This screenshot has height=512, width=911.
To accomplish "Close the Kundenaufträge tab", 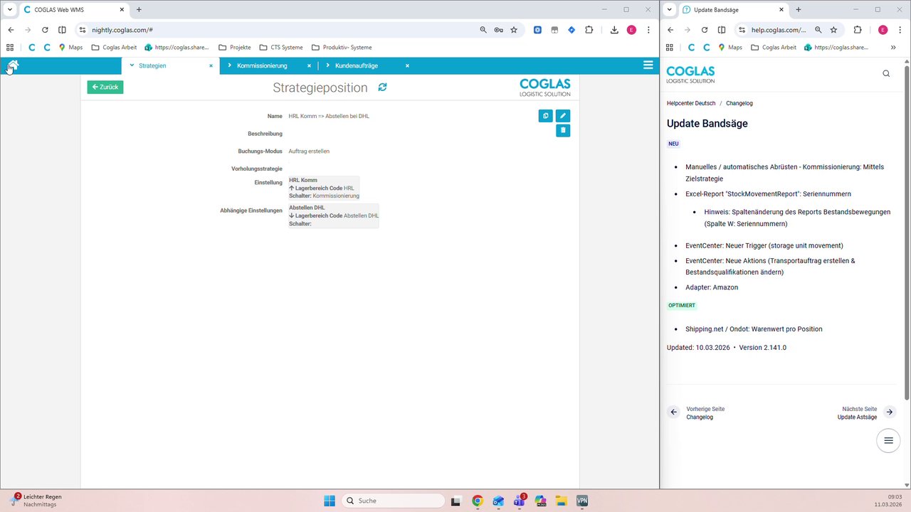I will pos(407,65).
